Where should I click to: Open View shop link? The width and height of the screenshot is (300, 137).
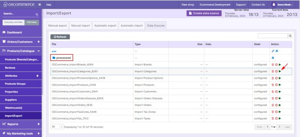(187, 4)
